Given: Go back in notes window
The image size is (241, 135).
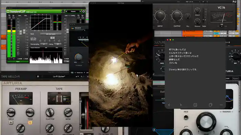Looking at the screenshot, I should click(x=169, y=105).
